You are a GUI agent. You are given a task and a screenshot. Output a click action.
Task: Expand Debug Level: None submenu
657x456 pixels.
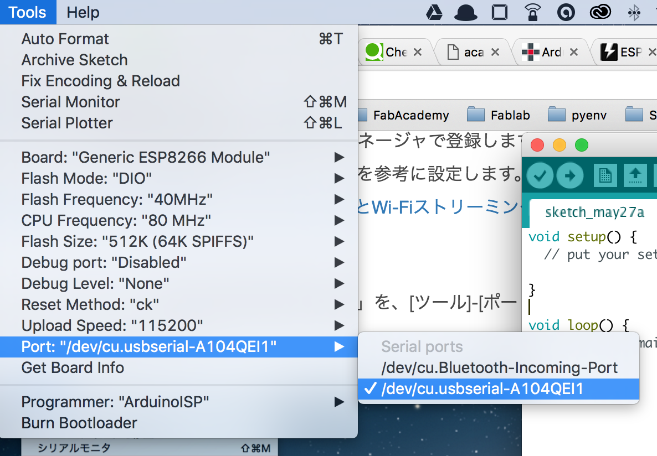pos(179,283)
